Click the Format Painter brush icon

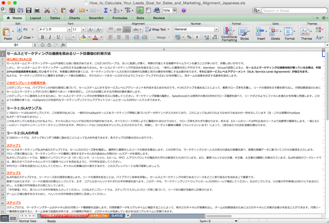[72, 10]
